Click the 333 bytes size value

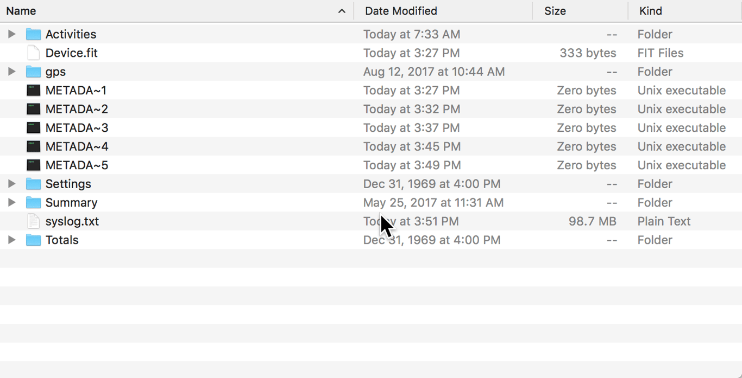point(588,53)
